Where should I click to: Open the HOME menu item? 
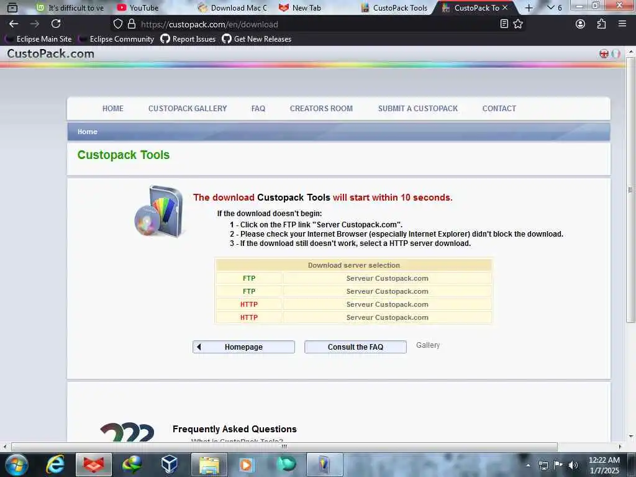pyautogui.click(x=113, y=108)
